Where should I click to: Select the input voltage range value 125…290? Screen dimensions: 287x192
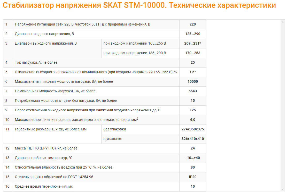point(193,34)
